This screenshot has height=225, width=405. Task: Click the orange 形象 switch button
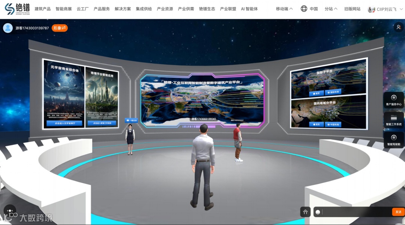click(x=60, y=28)
